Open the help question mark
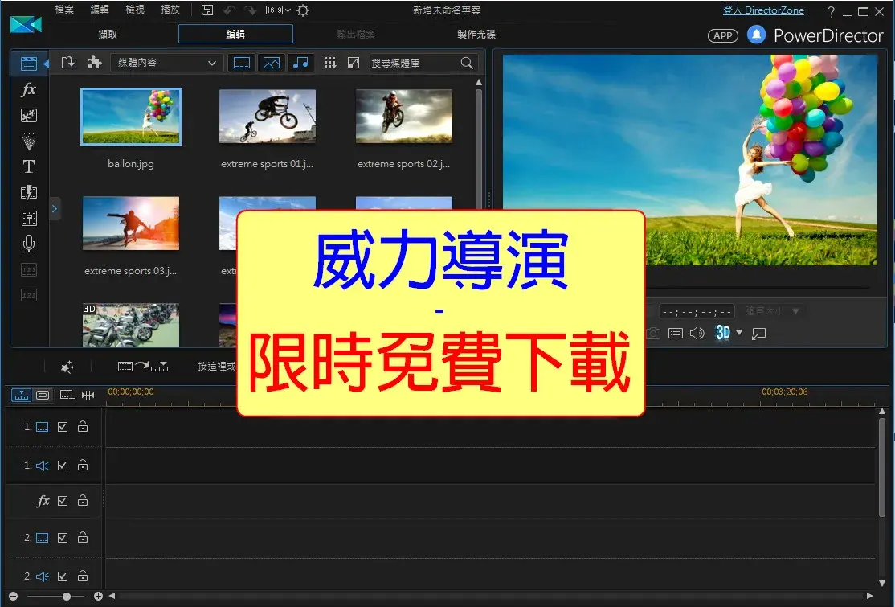This screenshot has width=895, height=607. tap(831, 11)
